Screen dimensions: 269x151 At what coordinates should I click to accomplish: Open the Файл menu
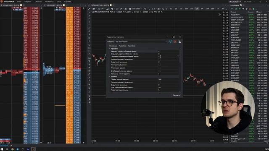pos(19,2)
